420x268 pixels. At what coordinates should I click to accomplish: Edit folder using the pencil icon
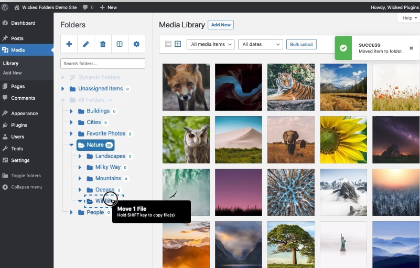coord(85,44)
